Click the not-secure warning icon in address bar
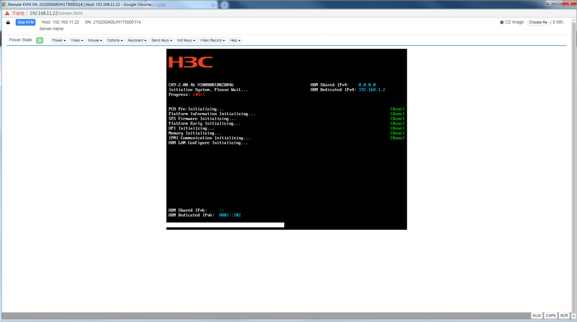Screen dimensions: 577x322 point(7,13)
